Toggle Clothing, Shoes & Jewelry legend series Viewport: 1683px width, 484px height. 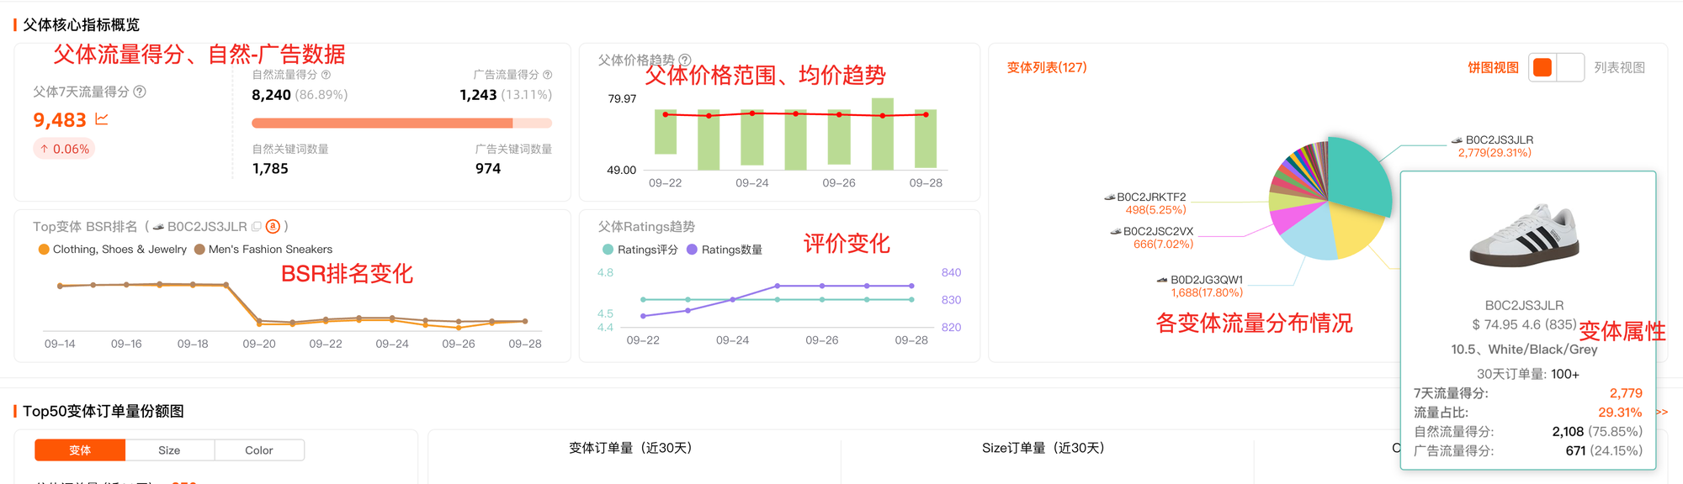(x=44, y=250)
